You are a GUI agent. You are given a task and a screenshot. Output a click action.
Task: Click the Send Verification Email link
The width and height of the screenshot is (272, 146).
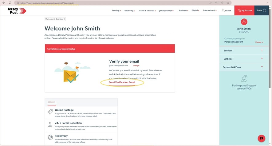click(x=122, y=82)
